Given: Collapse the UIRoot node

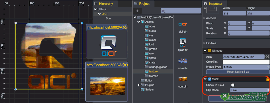Looking at the screenshot, I should point(95,9).
